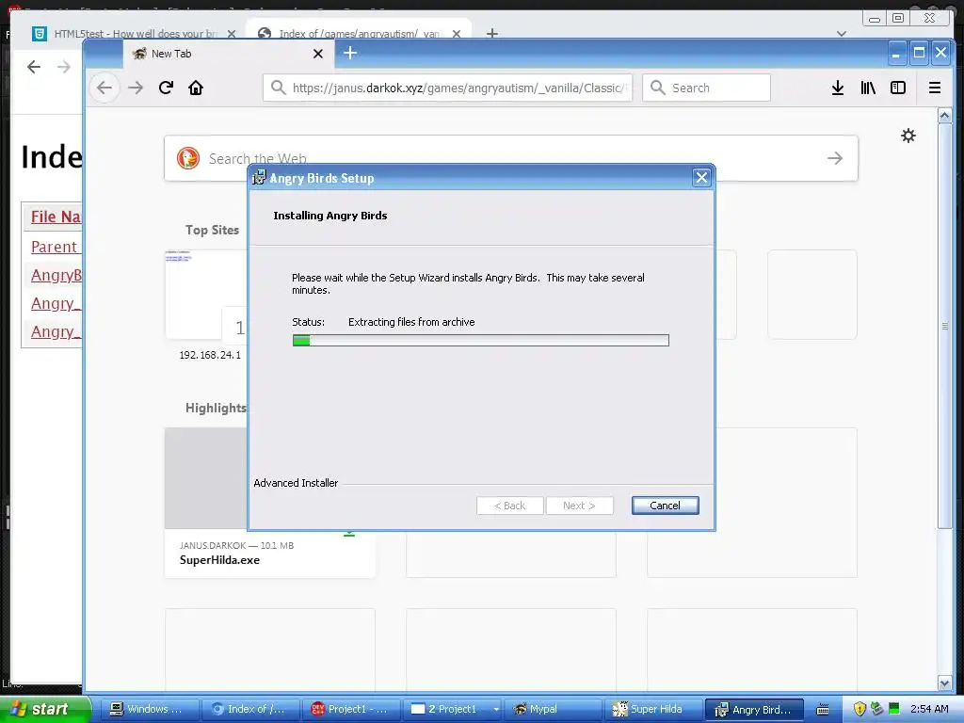The height and width of the screenshot is (723, 964).
Task: Open the AngryB link in file listing
Action: click(56, 275)
